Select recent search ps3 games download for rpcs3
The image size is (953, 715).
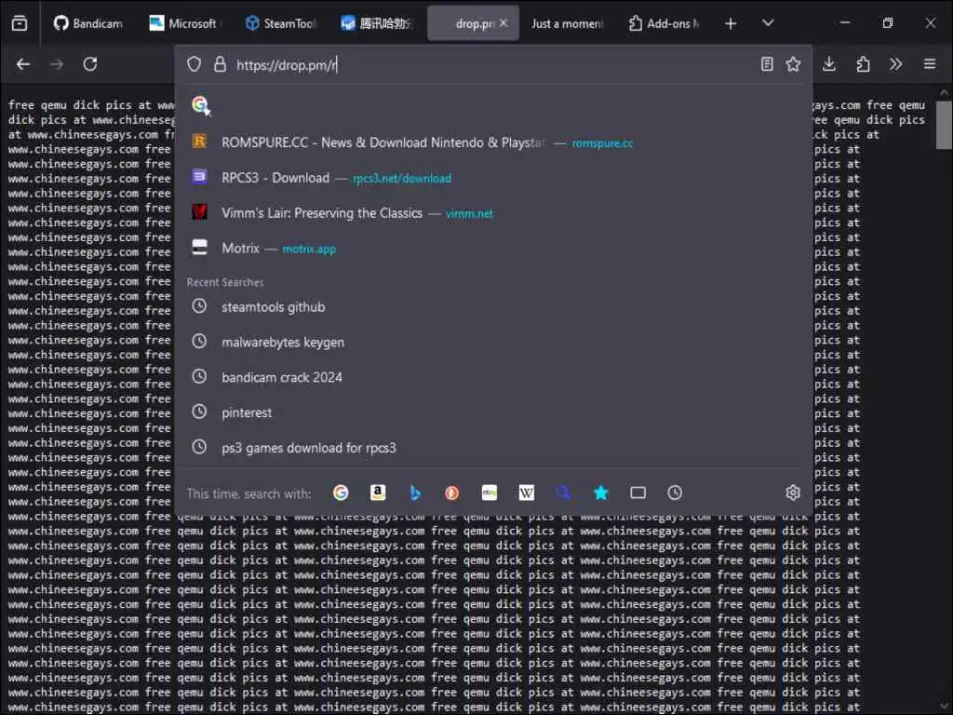493,448
